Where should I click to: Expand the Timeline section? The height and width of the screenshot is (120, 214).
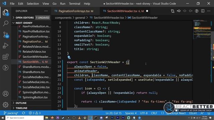click(31, 108)
